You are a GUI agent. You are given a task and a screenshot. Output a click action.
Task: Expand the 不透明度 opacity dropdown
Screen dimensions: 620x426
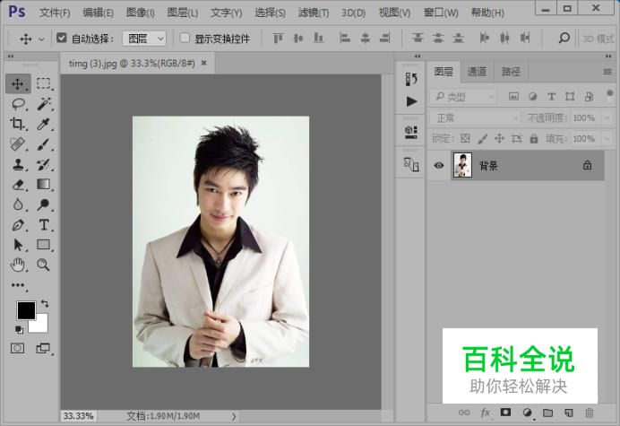pyautogui.click(x=607, y=118)
